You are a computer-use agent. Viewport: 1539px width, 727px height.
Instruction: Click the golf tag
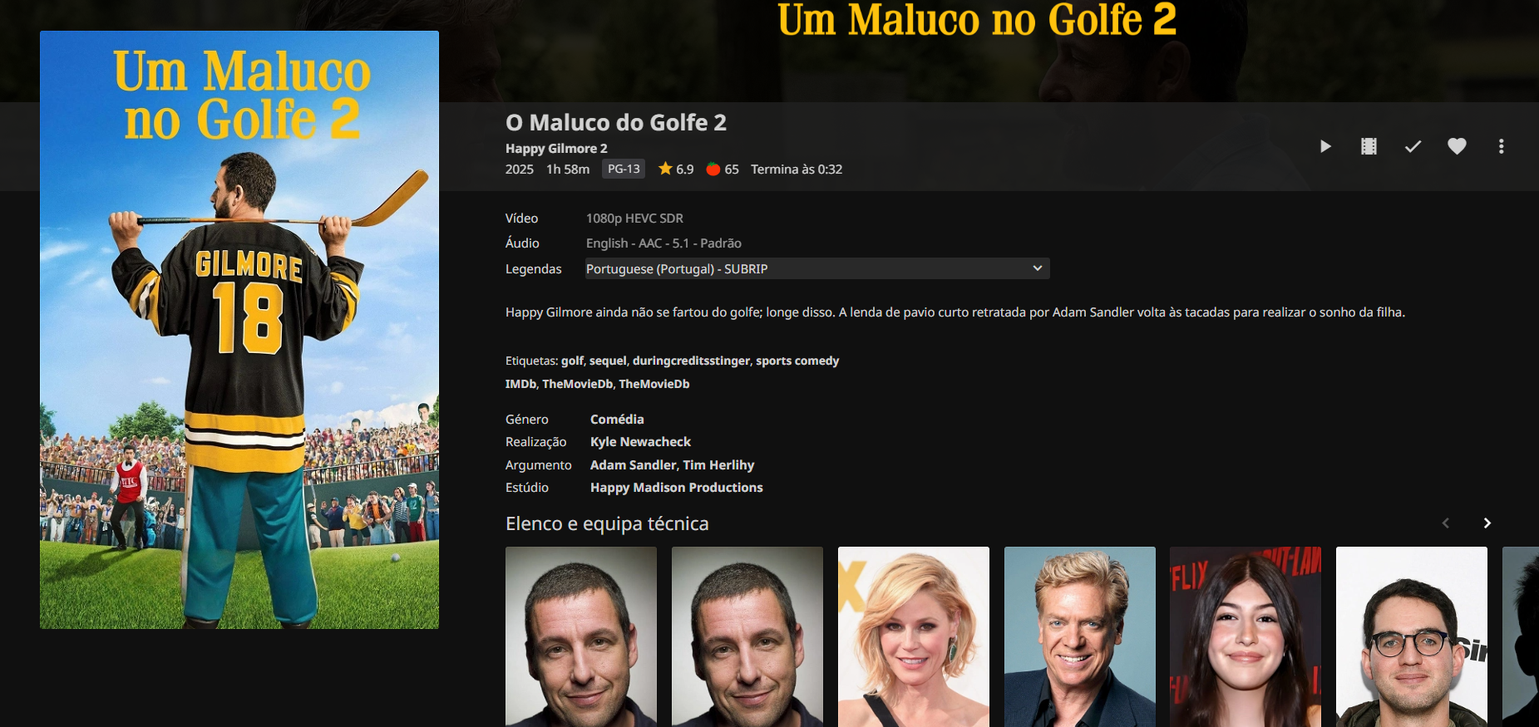572,361
